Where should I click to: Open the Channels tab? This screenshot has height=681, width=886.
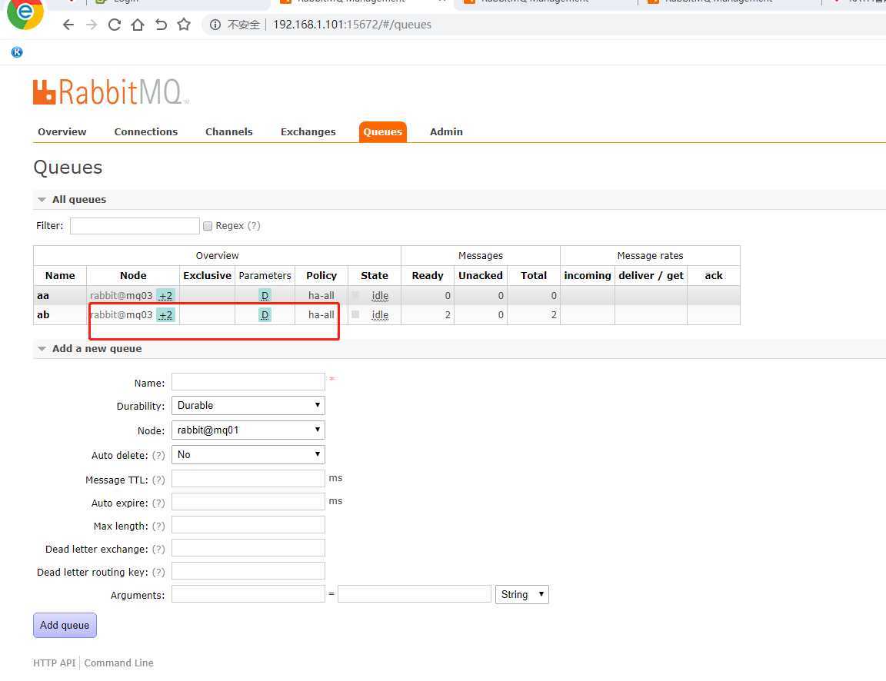(x=229, y=131)
